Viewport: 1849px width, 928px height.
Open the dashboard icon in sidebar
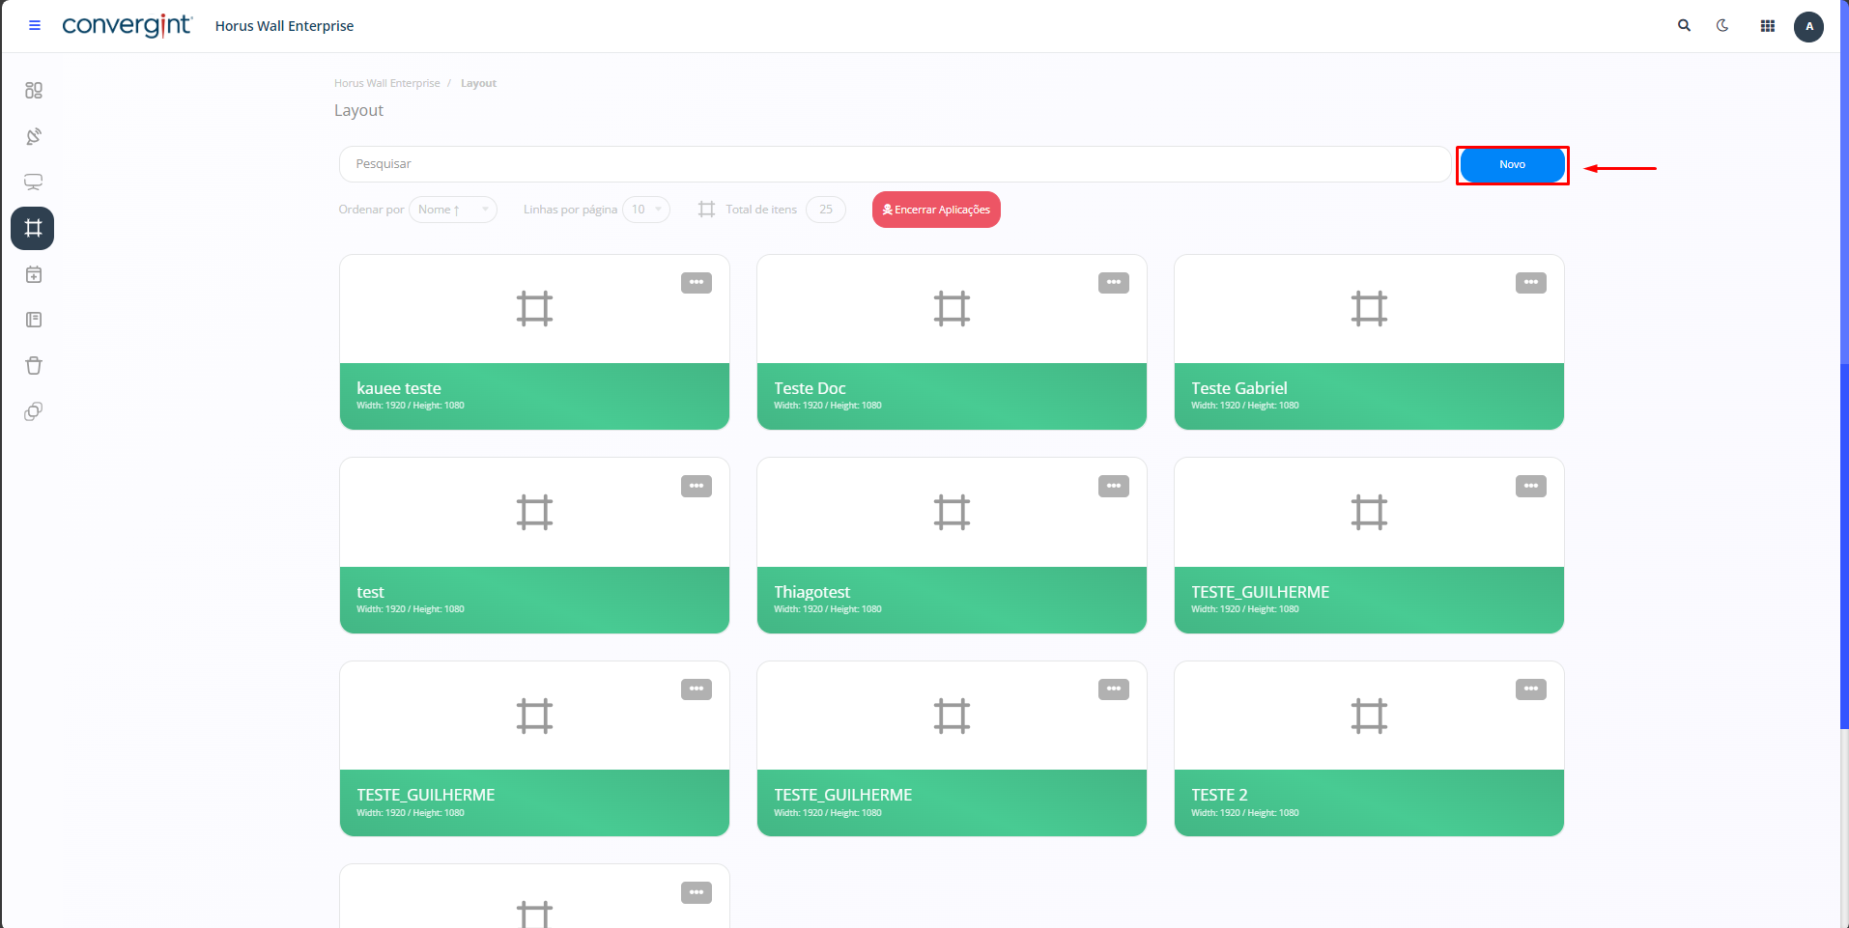pos(34,91)
